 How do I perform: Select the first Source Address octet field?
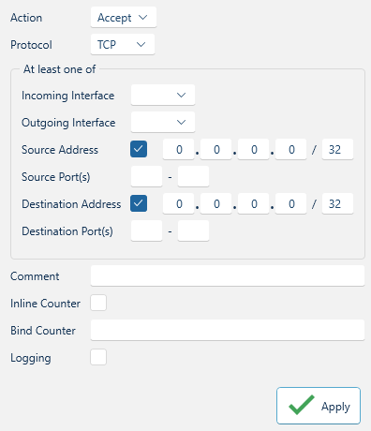tap(178, 149)
